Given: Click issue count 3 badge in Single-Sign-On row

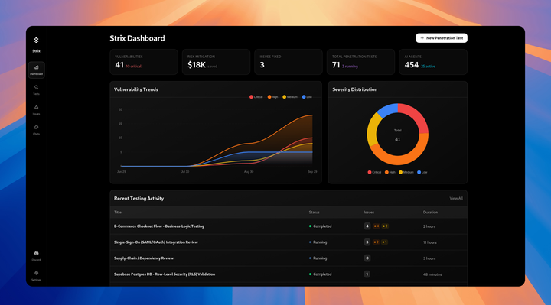Looking at the screenshot, I should point(367,242).
